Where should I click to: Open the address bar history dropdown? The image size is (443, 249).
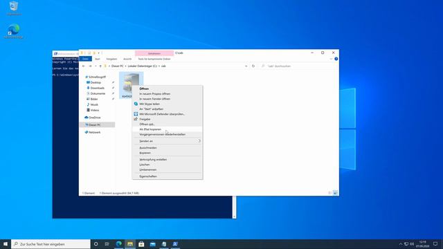pos(246,66)
